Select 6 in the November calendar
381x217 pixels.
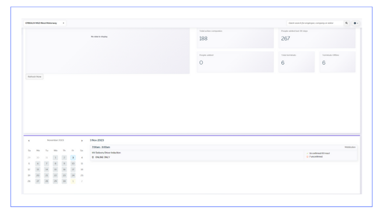tap(38, 163)
